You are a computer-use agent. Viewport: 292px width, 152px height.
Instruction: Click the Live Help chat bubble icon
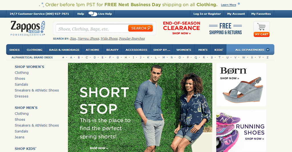pyautogui.click(x=93, y=14)
